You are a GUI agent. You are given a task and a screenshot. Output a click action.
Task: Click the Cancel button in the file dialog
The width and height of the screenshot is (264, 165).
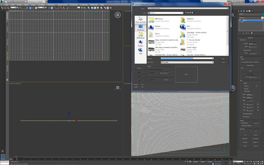pos(223,63)
